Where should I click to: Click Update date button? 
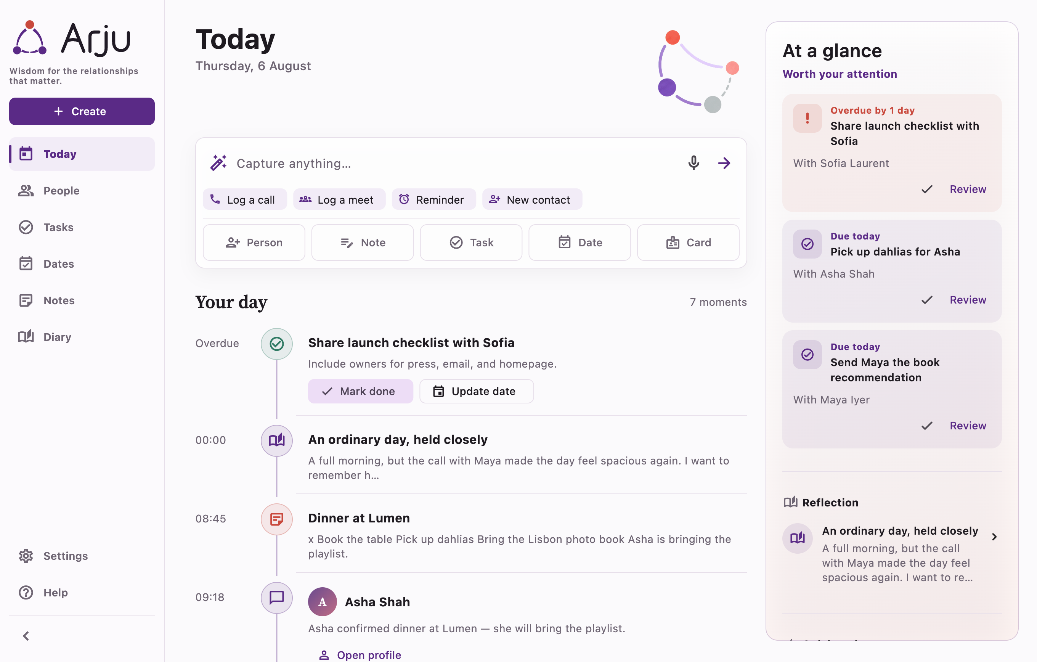pos(476,391)
